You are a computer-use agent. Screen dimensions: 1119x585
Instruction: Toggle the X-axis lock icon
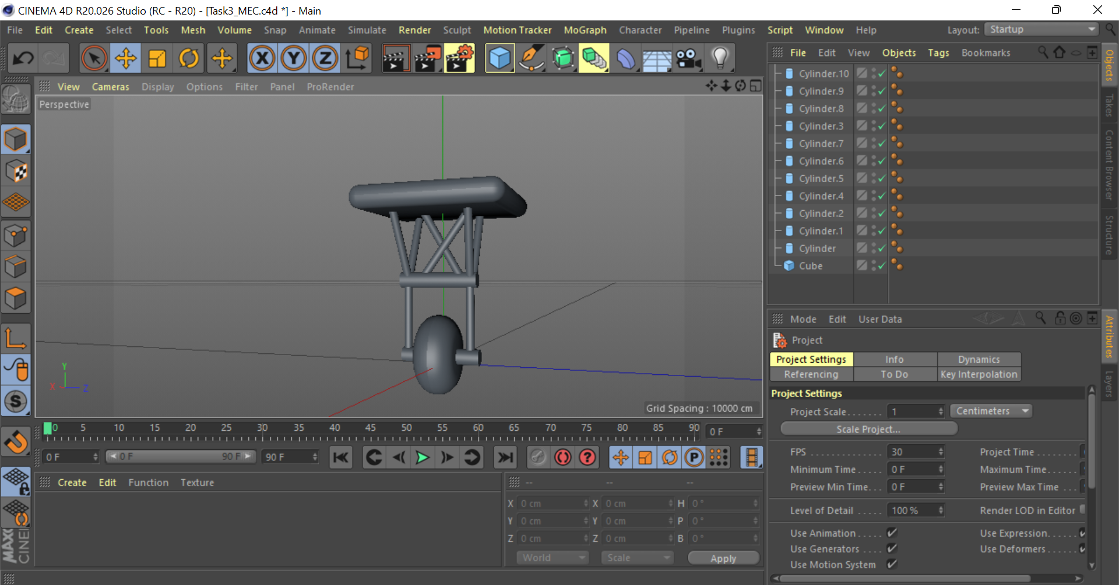(x=262, y=58)
